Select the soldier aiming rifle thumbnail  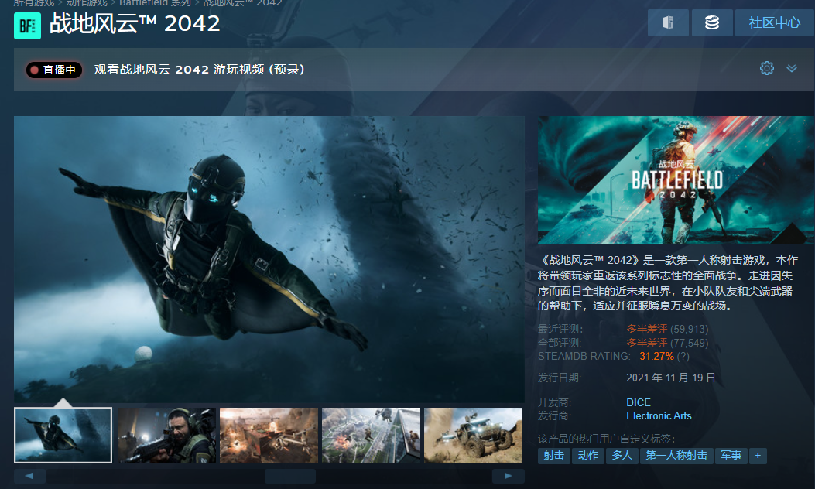coord(166,435)
